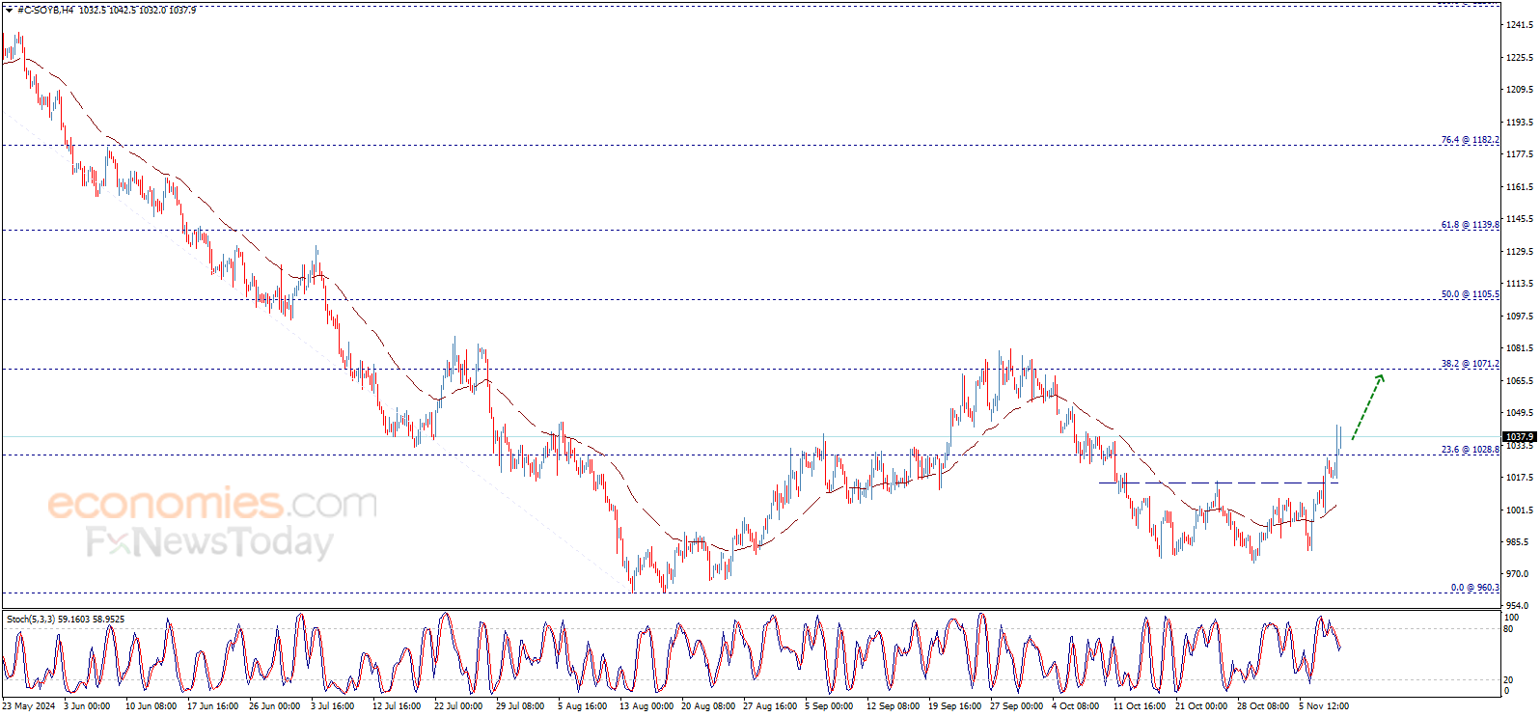The width and height of the screenshot is (1540, 717).
Task: Click the #C-SOYB,H4 chart title text
Action: (45, 10)
